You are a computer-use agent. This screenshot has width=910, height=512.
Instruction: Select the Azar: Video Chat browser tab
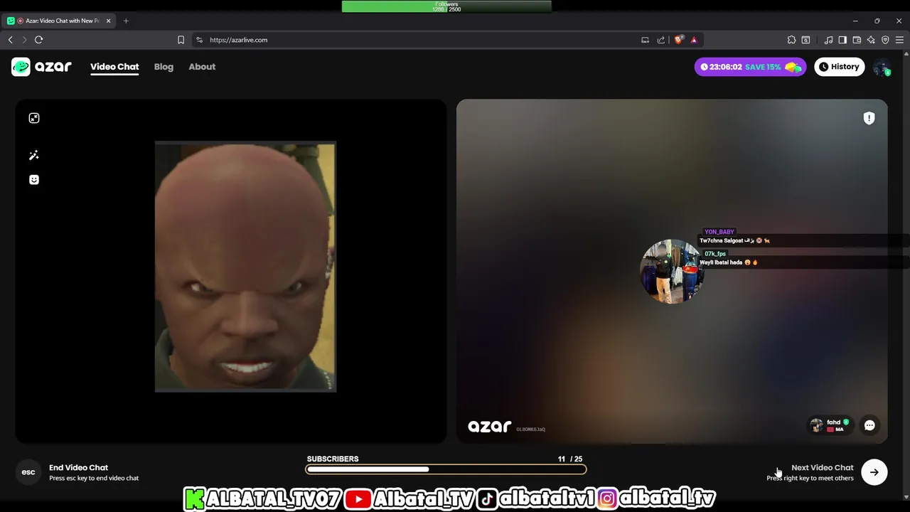(60, 21)
